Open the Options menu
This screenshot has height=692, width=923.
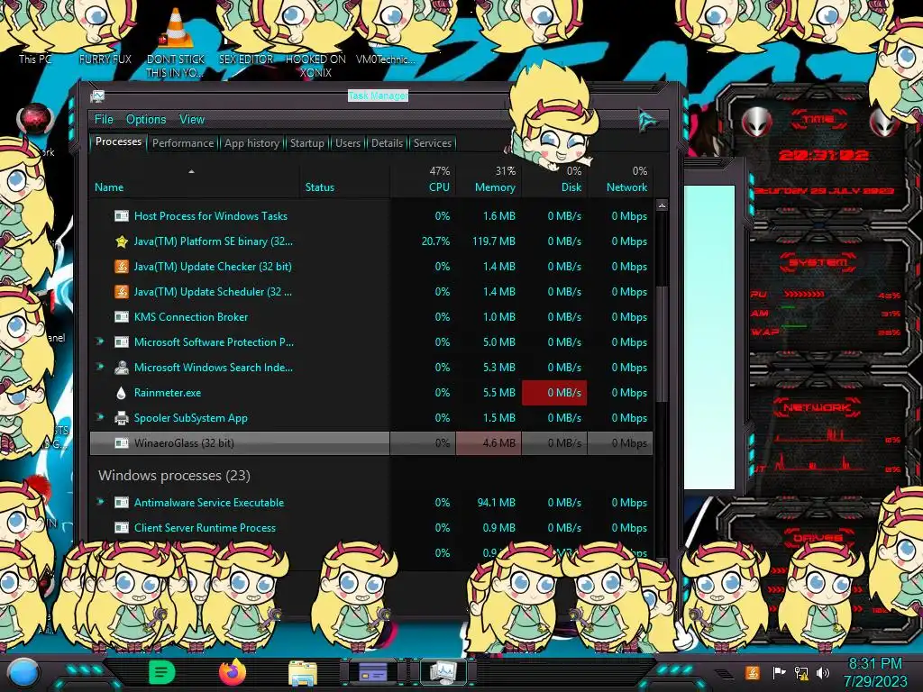click(146, 120)
